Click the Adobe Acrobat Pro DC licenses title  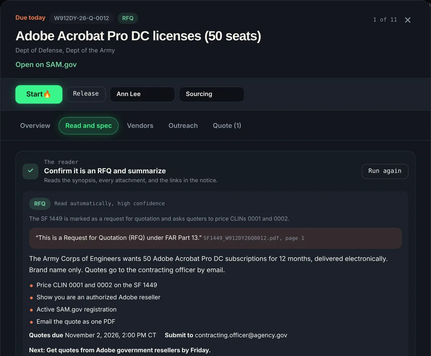[138, 36]
